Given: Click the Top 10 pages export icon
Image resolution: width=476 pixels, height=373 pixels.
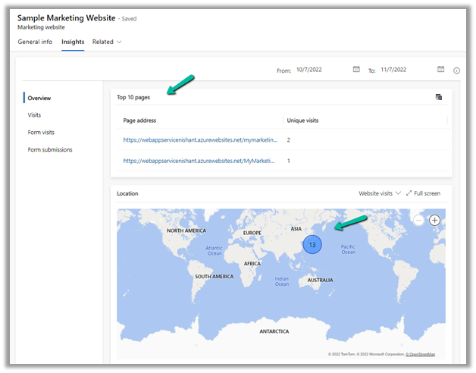Looking at the screenshot, I should coord(439,97).
